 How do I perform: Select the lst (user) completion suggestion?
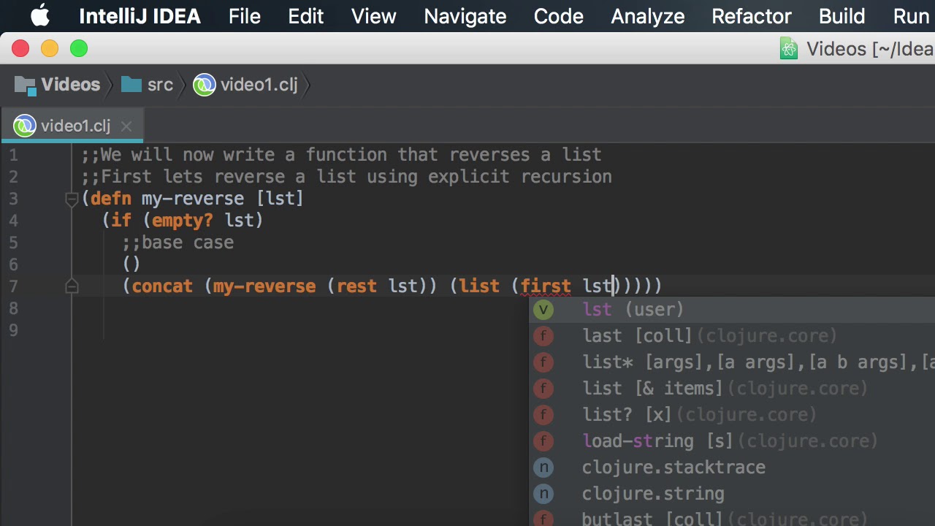click(x=732, y=310)
